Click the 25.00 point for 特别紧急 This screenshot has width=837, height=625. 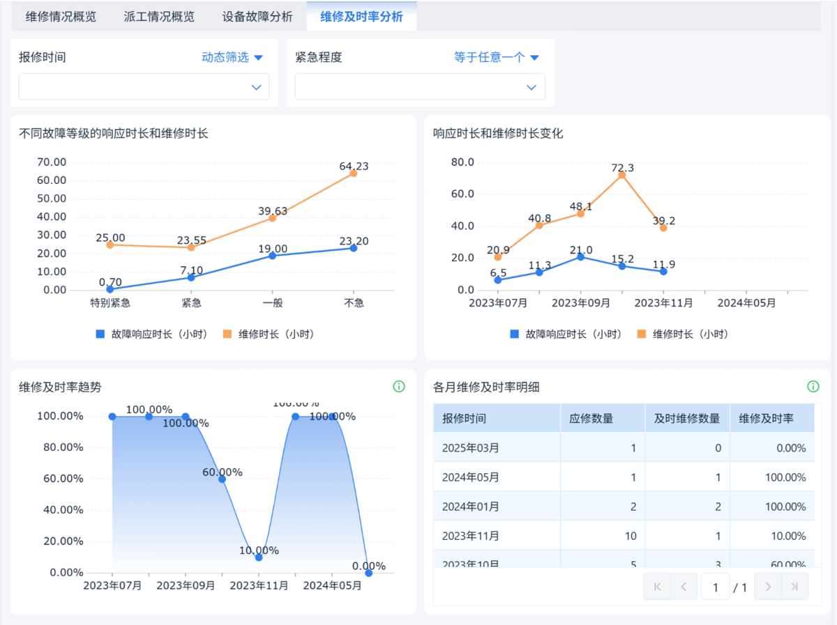(x=110, y=245)
